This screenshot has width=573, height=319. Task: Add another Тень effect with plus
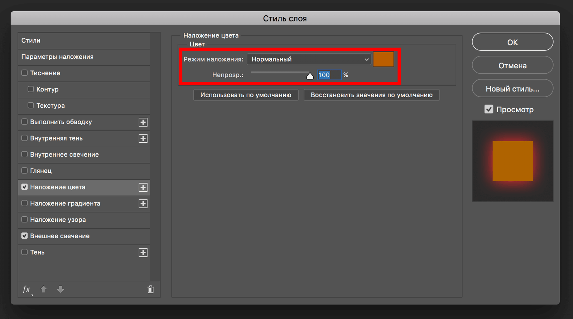click(143, 252)
